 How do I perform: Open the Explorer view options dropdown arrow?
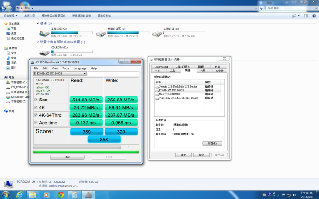[x=299, y=16]
